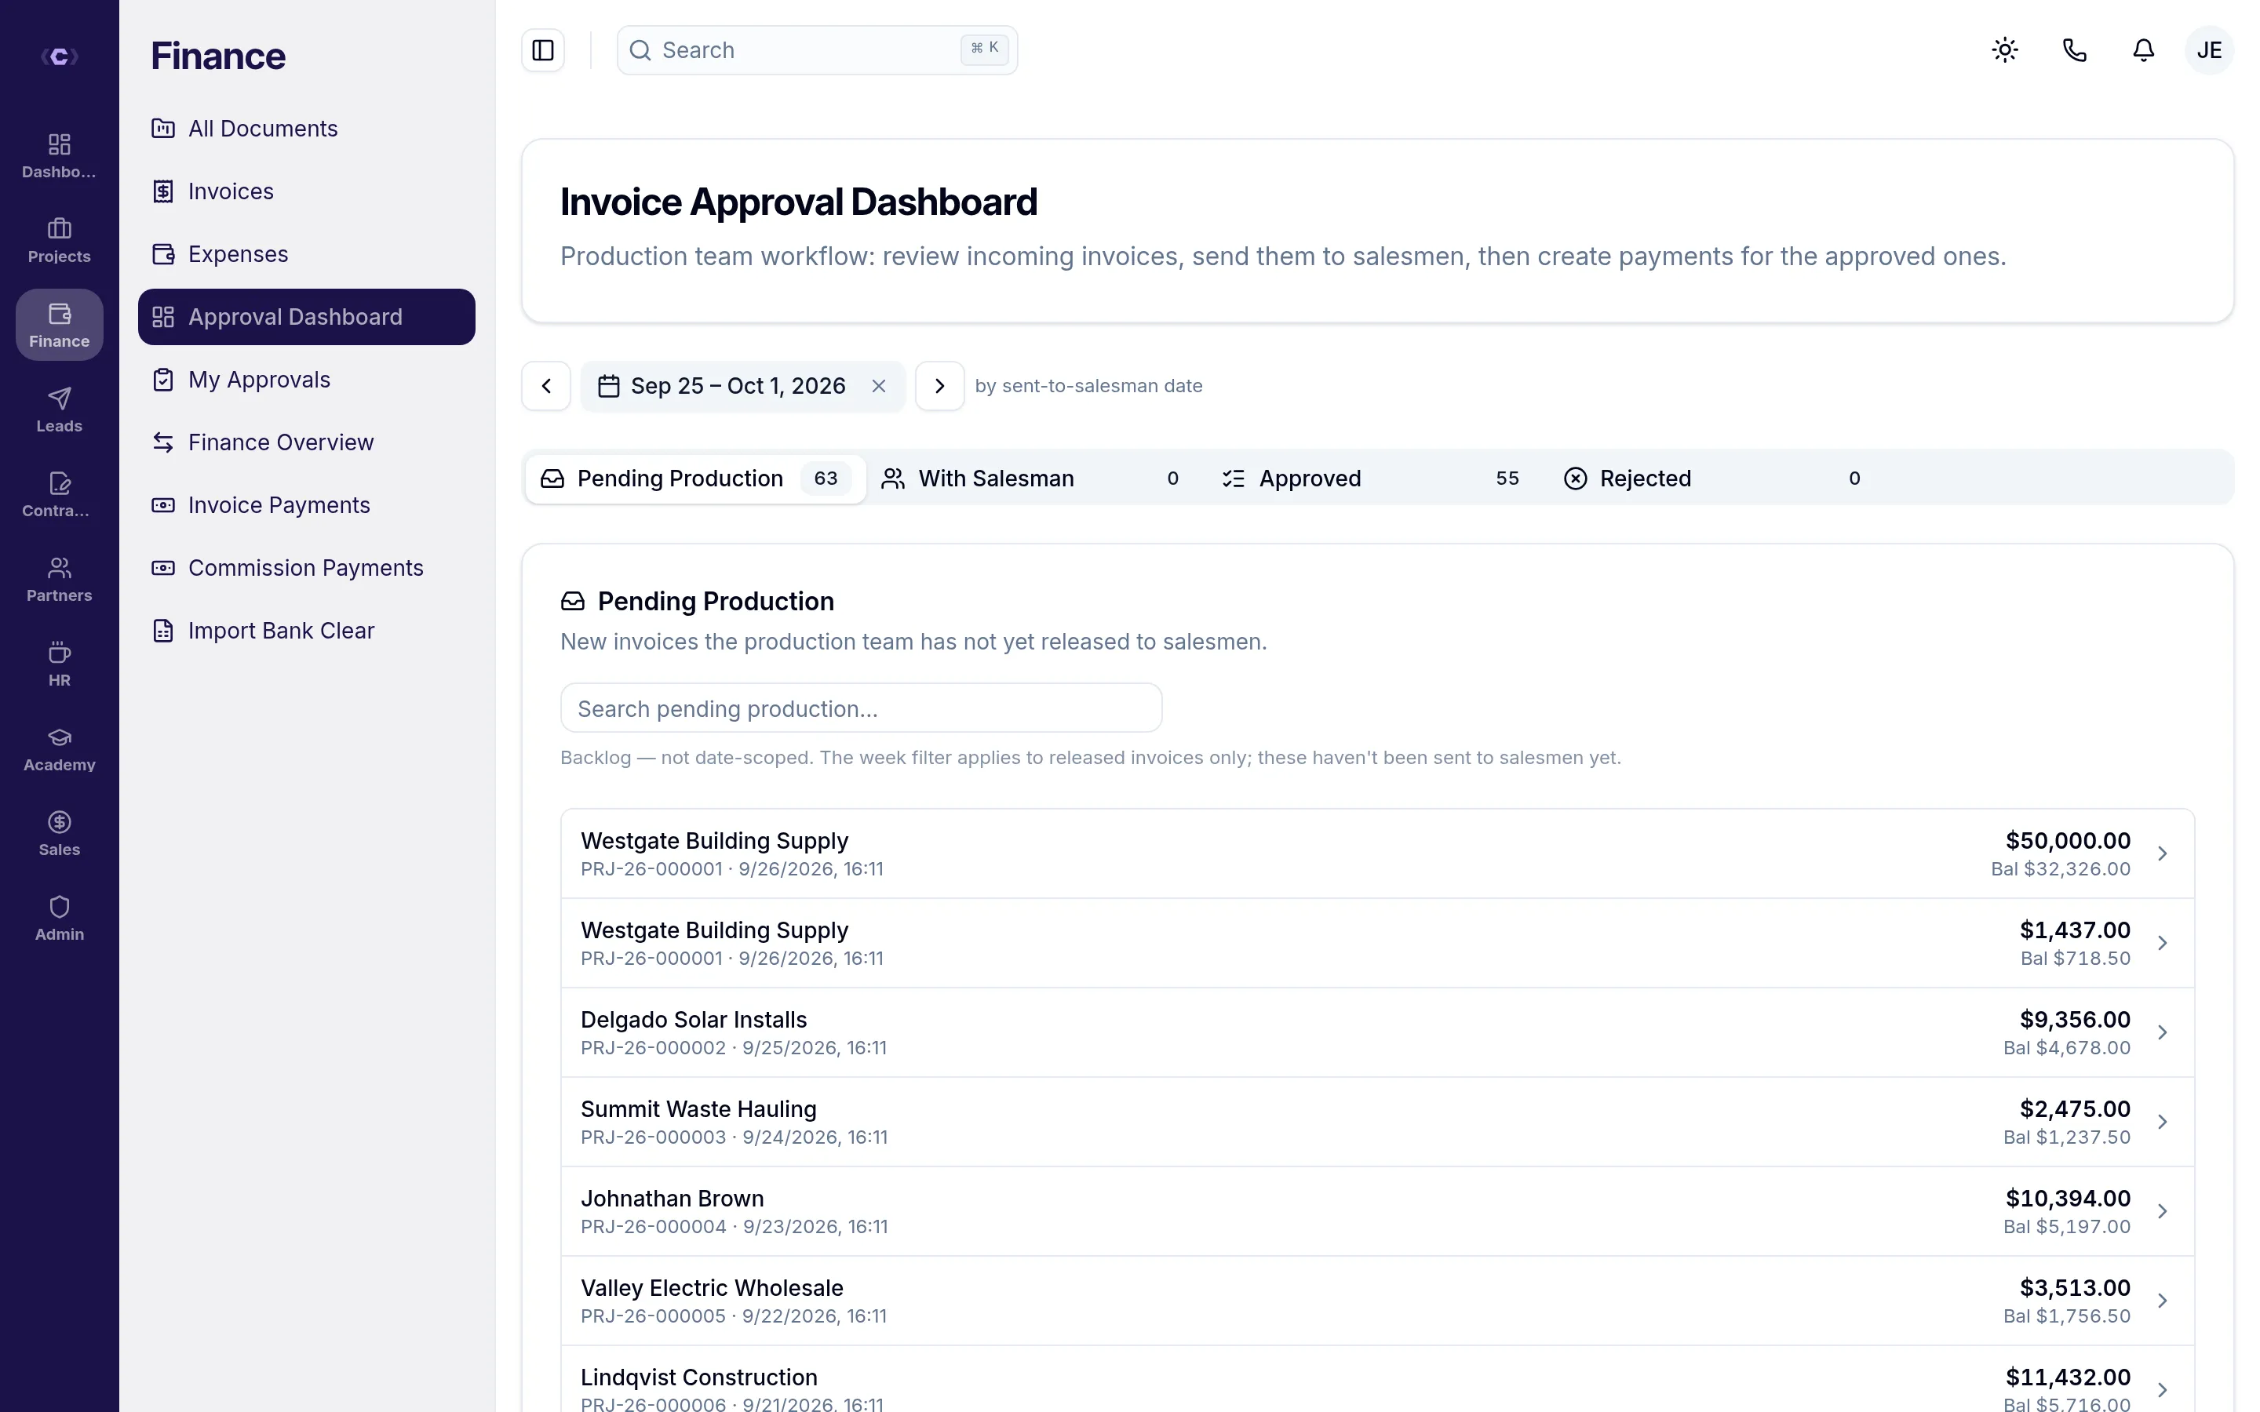Expand the Delgado Solar Installs row chevron
2260x1412 pixels.
tap(2162, 1033)
